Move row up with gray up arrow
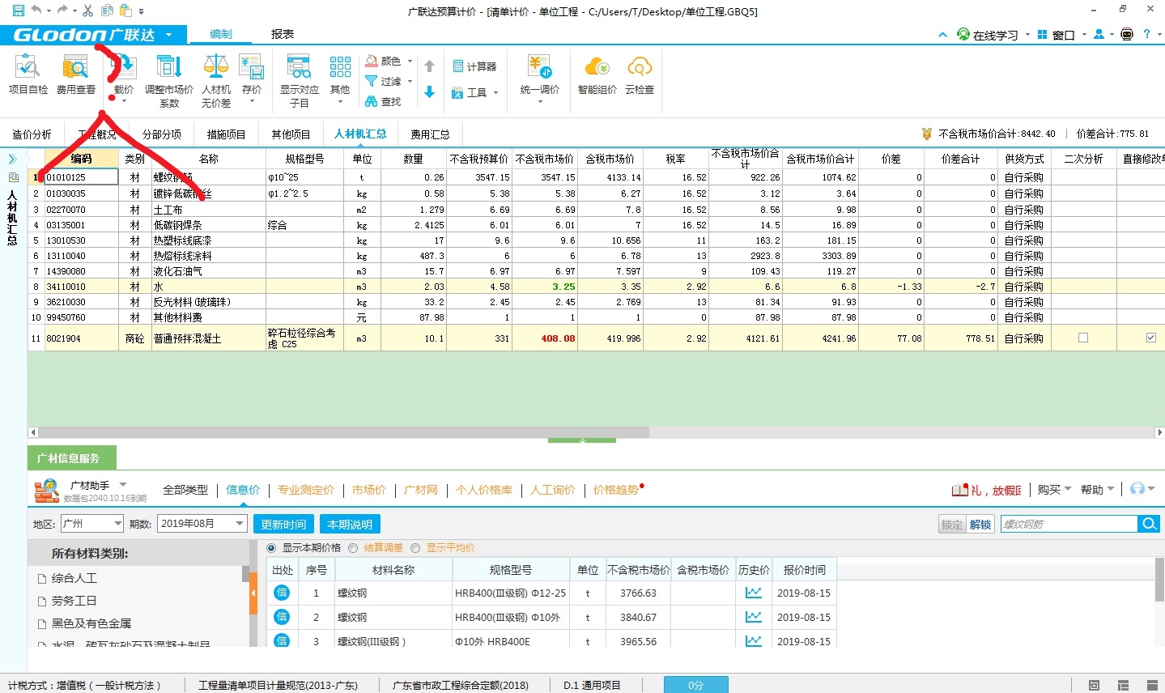This screenshot has height=693, width=1165. 430,66
